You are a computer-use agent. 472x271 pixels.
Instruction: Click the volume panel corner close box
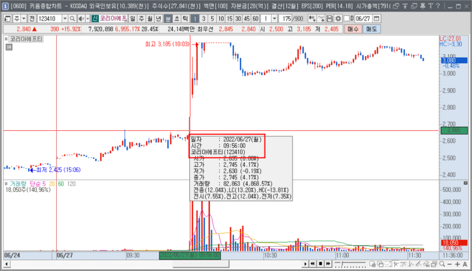(x=466, y=183)
